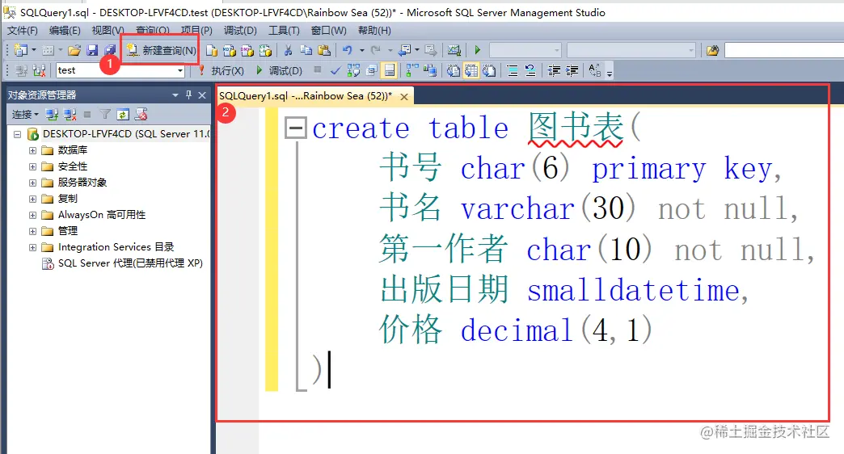844x454 pixels.
Task: Click the New Project icon
Action: click(x=20, y=50)
